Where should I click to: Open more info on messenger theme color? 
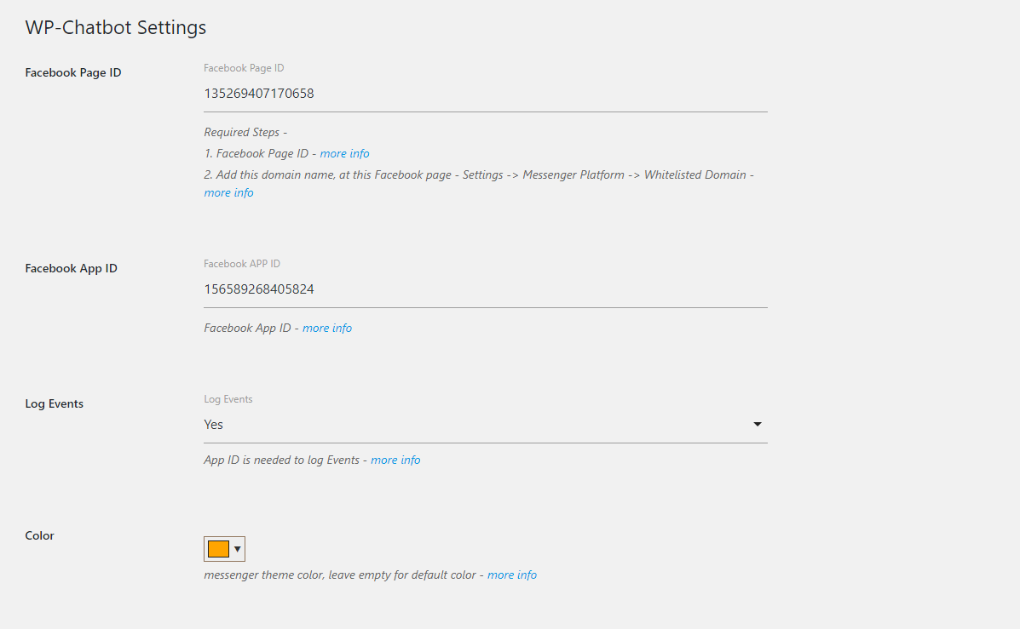click(512, 575)
